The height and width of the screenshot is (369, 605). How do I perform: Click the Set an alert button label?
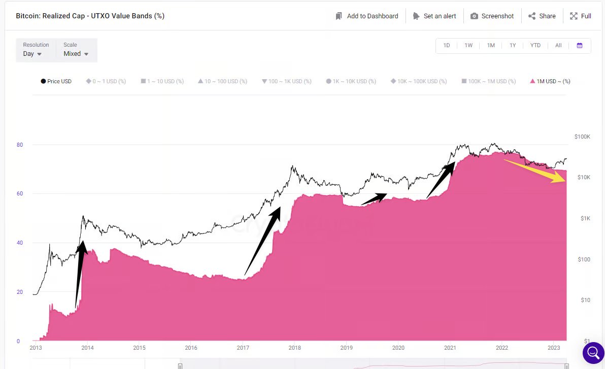440,16
